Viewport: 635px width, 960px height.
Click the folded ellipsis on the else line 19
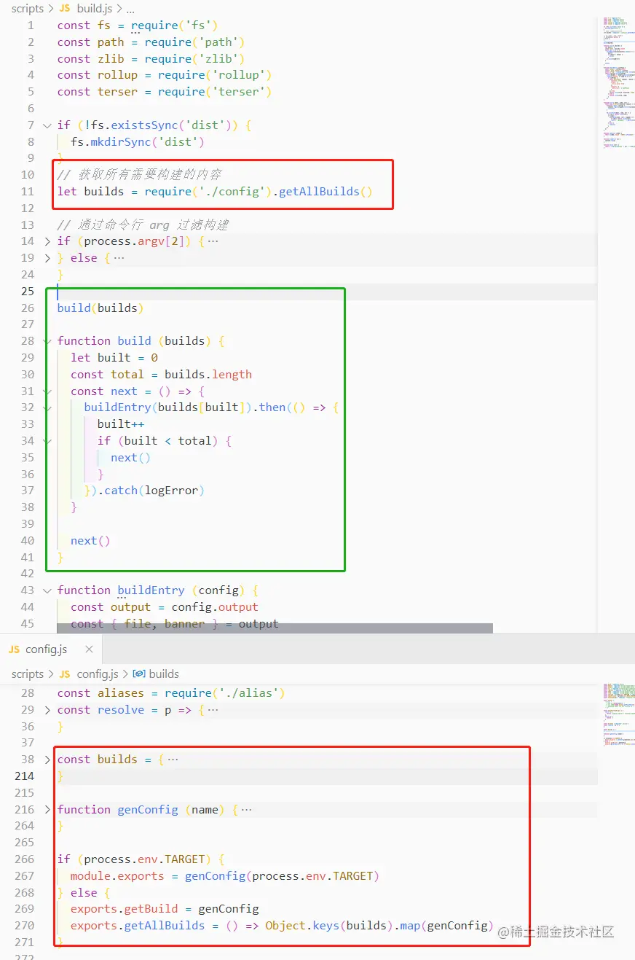point(119,258)
